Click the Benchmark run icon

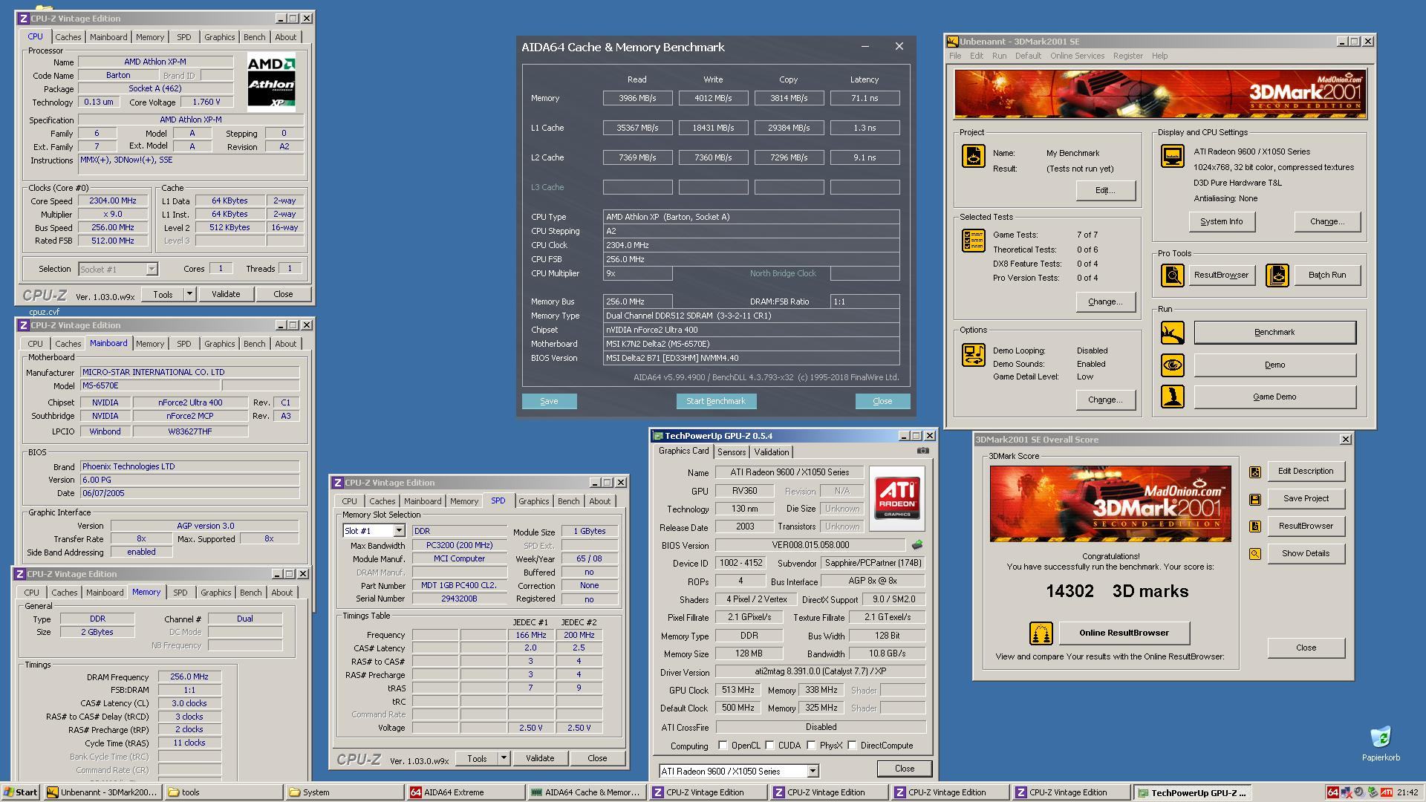coord(1173,333)
